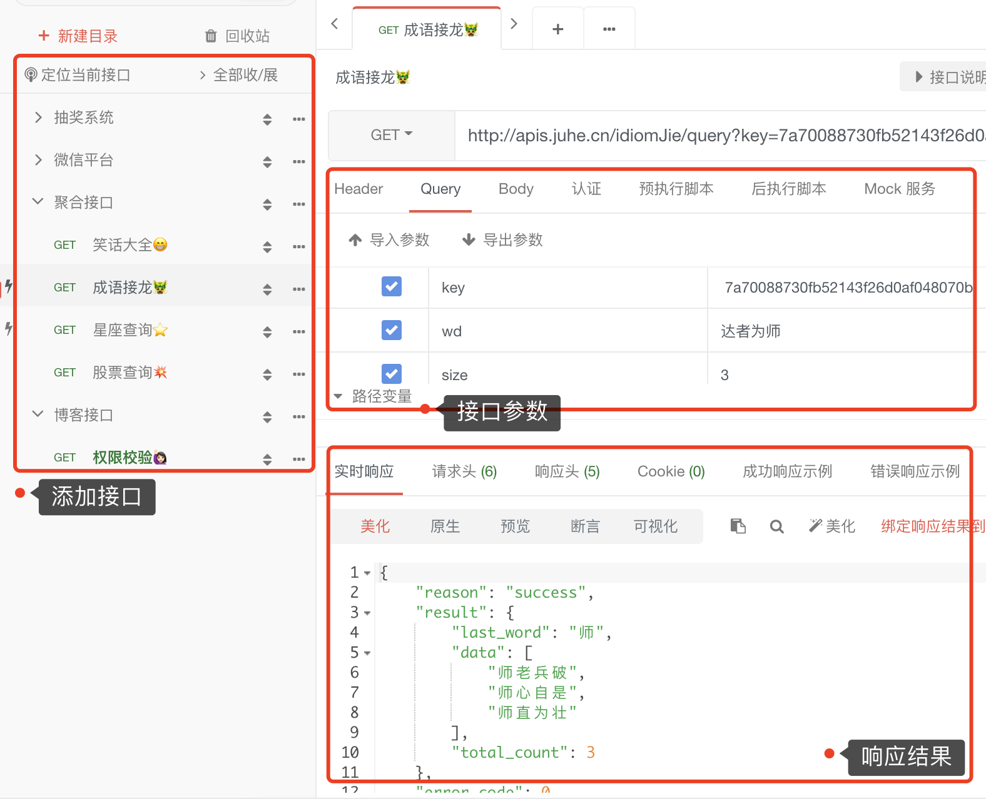Open the 星座查询 GET interface
Screen dimensions: 986x799
pos(130,329)
